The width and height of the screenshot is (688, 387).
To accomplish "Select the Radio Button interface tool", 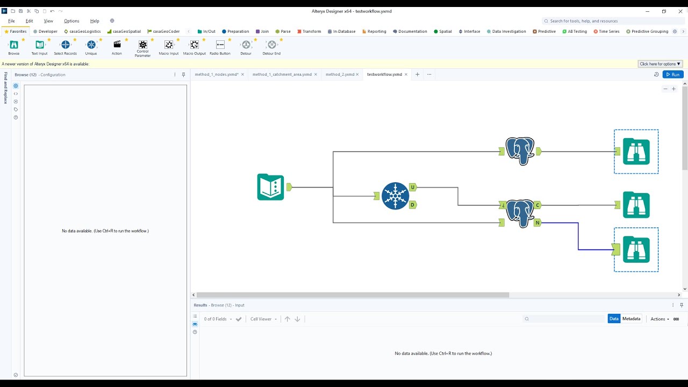I will point(220,45).
